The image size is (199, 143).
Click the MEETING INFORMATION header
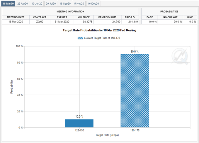pos(70,11)
